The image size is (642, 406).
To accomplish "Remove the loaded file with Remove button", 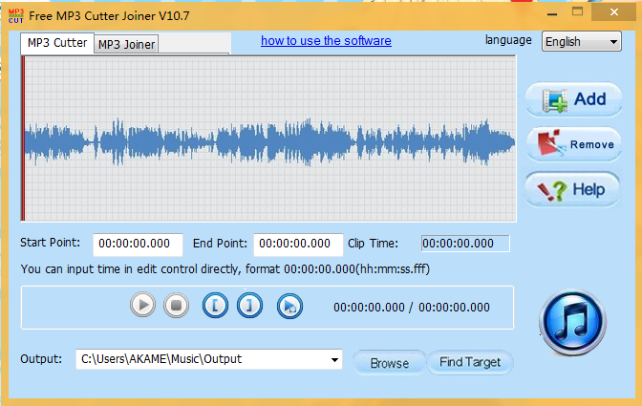I will [x=573, y=144].
